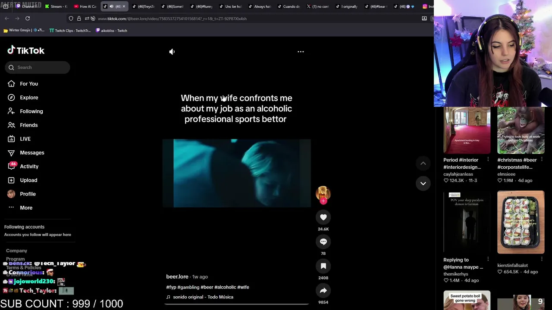This screenshot has width=552, height=310.
Task: Go forward with the browser forward arrow
Action: click(x=17, y=19)
